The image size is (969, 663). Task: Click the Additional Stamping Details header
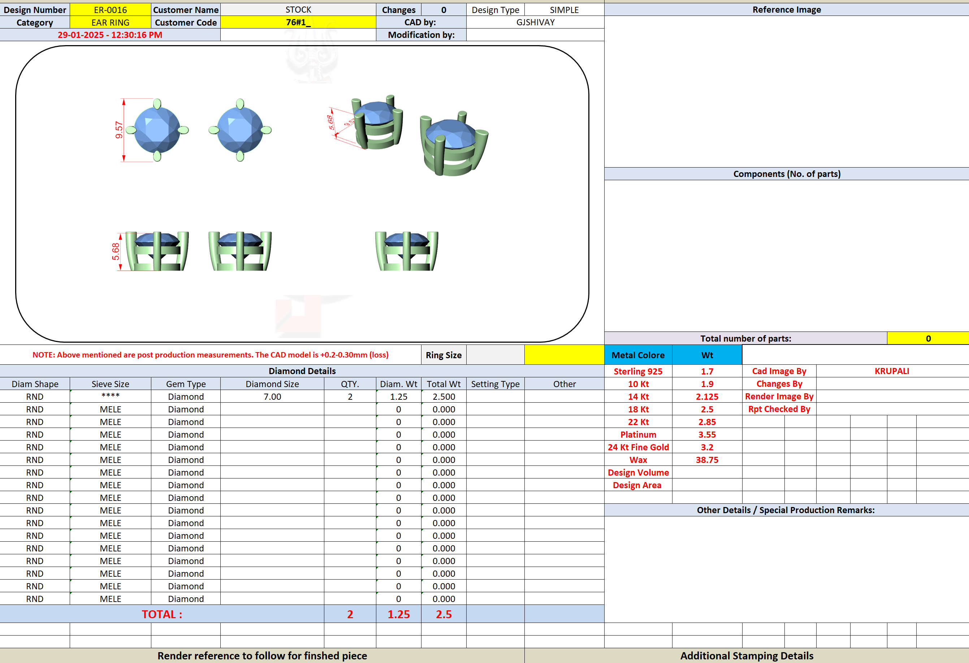point(747,655)
